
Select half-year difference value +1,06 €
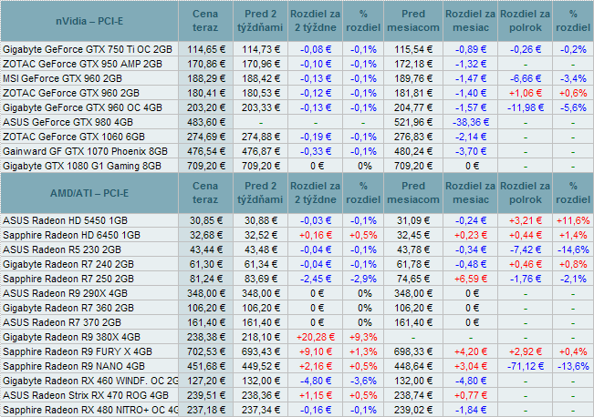pos(526,93)
